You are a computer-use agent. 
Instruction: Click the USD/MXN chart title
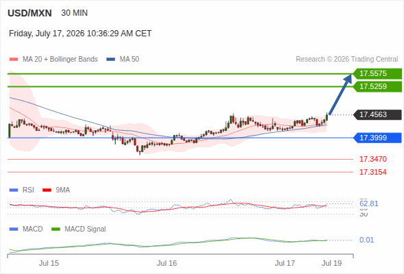point(29,13)
